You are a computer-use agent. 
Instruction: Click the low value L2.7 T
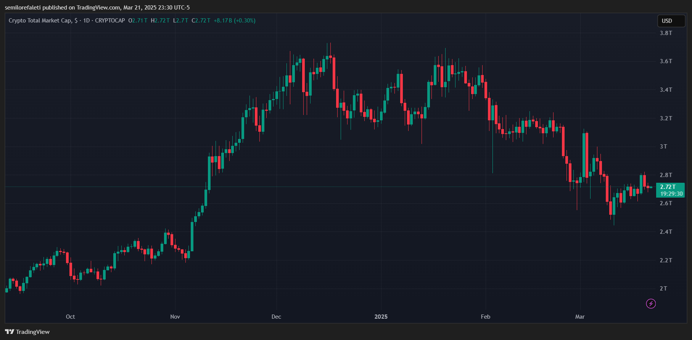click(x=181, y=21)
